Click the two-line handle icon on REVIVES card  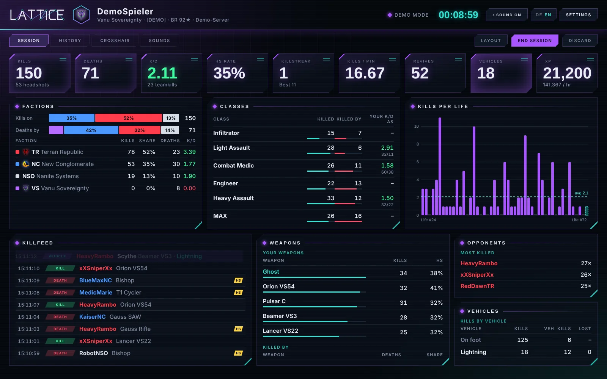[x=458, y=60]
